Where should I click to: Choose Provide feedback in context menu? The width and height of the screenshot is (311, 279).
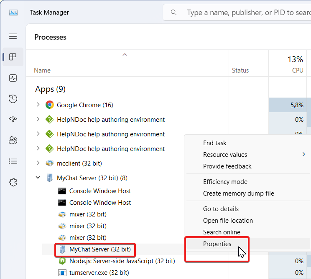coord(227,166)
